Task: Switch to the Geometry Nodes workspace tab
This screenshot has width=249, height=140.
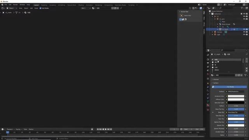Action: coord(121,5)
